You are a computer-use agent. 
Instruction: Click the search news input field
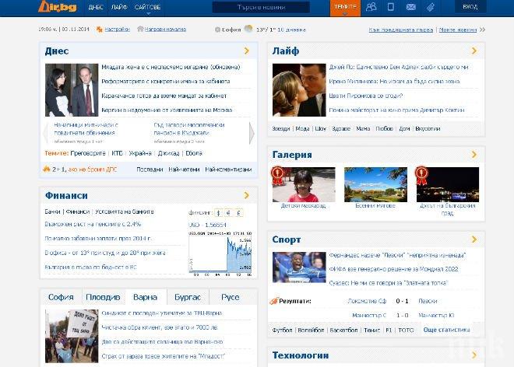click(261, 7)
